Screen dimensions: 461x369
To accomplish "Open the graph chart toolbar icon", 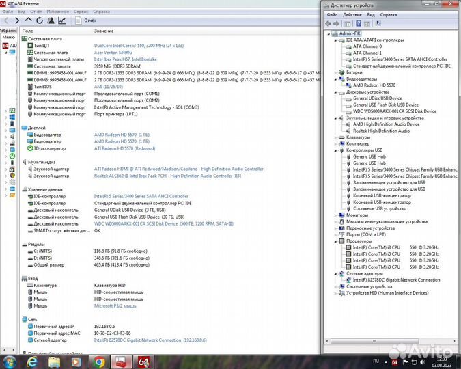I will 61,20.
